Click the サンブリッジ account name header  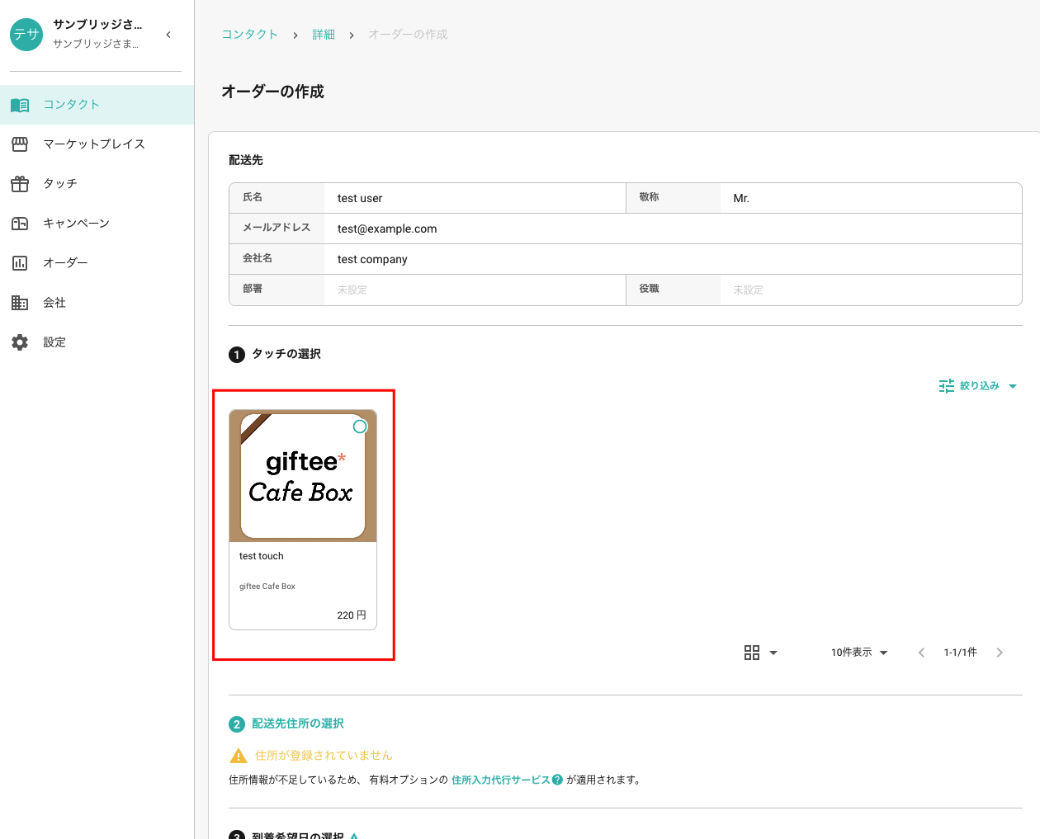97,25
